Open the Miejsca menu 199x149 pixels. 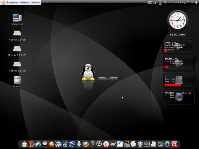[x=25, y=2]
